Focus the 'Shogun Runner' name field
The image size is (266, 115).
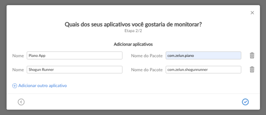(74, 69)
